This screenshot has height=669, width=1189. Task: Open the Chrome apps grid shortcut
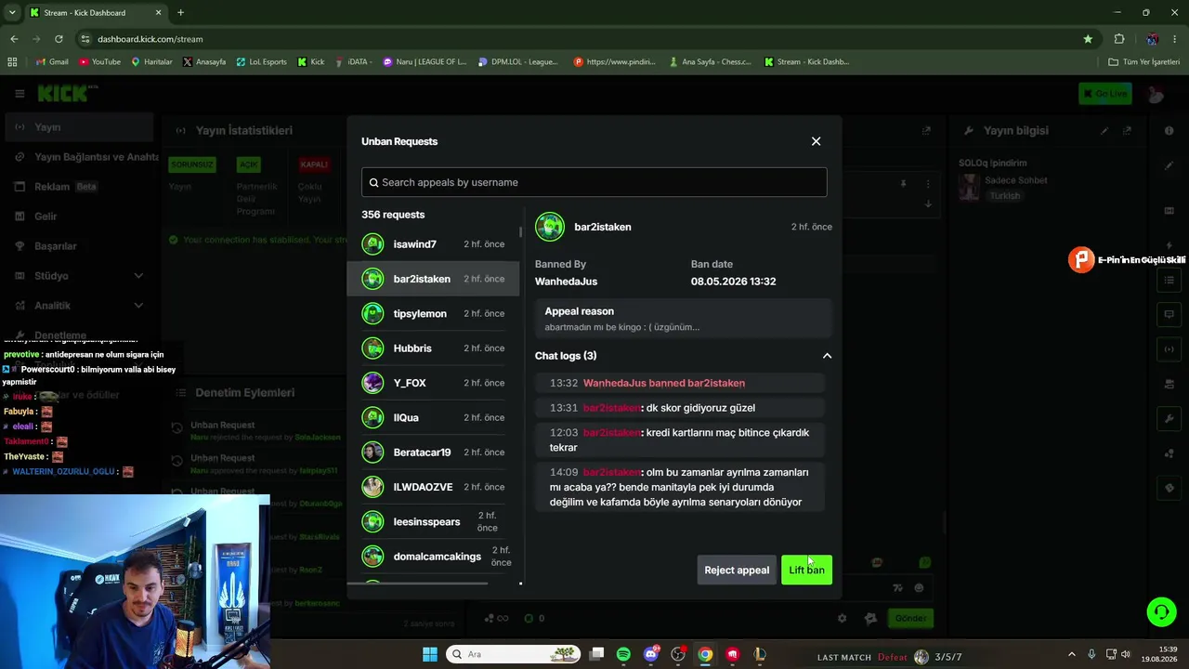12,62
